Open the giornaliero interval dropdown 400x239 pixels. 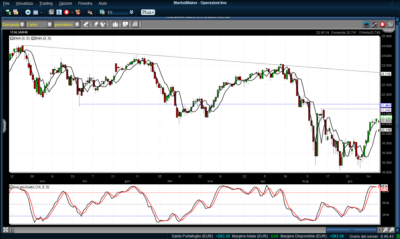(77, 24)
